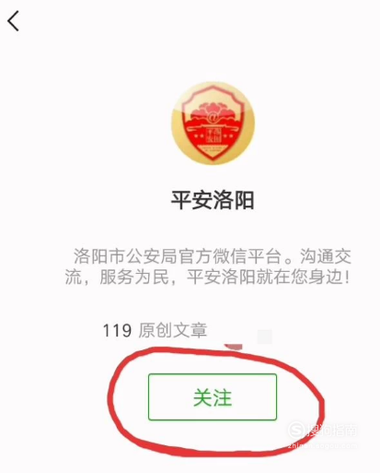Tap the number 119 article count
Viewport: 380px width, 473px height.
click(117, 331)
